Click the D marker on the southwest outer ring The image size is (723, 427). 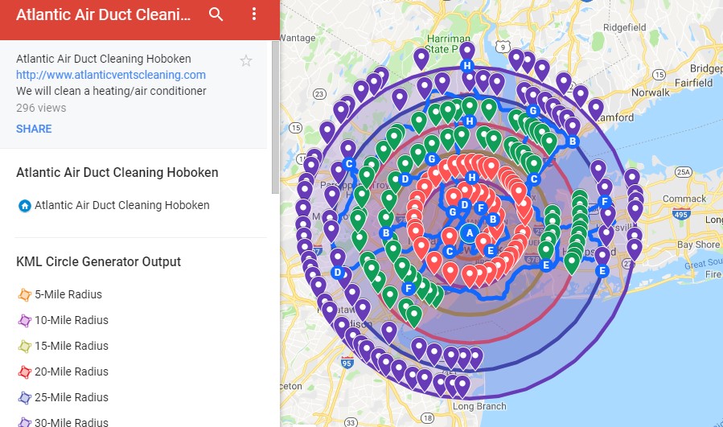[x=338, y=273]
